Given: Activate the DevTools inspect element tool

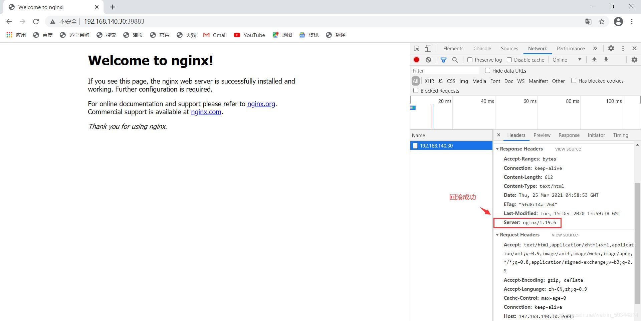Looking at the screenshot, I should click(417, 49).
